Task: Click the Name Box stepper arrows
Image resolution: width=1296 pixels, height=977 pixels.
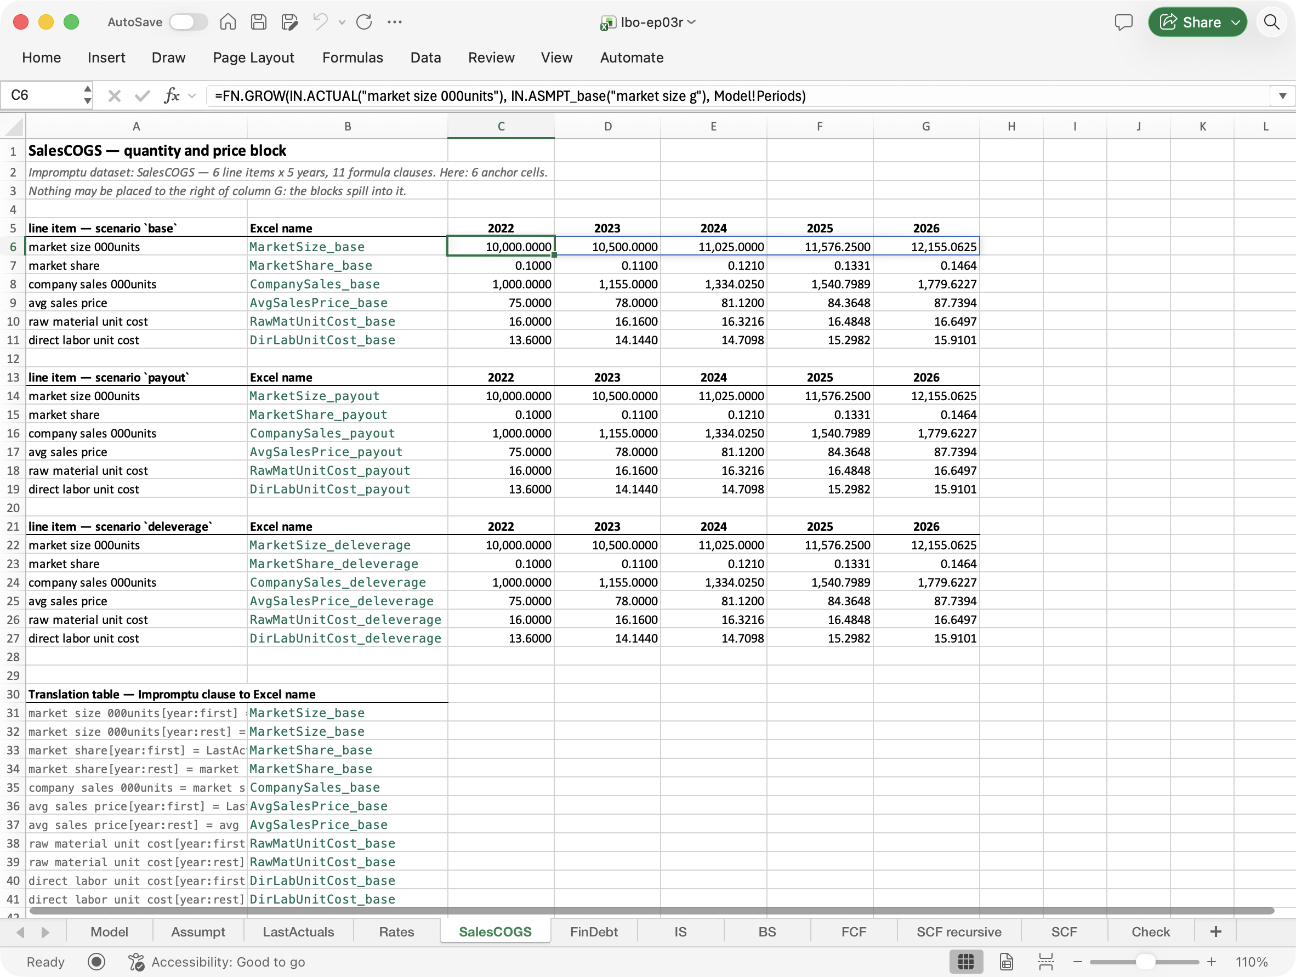Action: (x=87, y=95)
